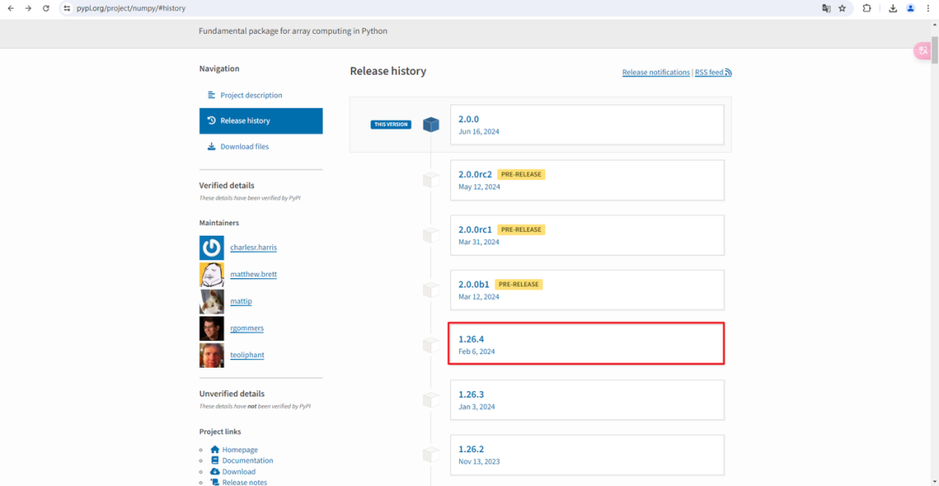Bookmark this page with the star icon
The image size is (939, 486).
(842, 9)
